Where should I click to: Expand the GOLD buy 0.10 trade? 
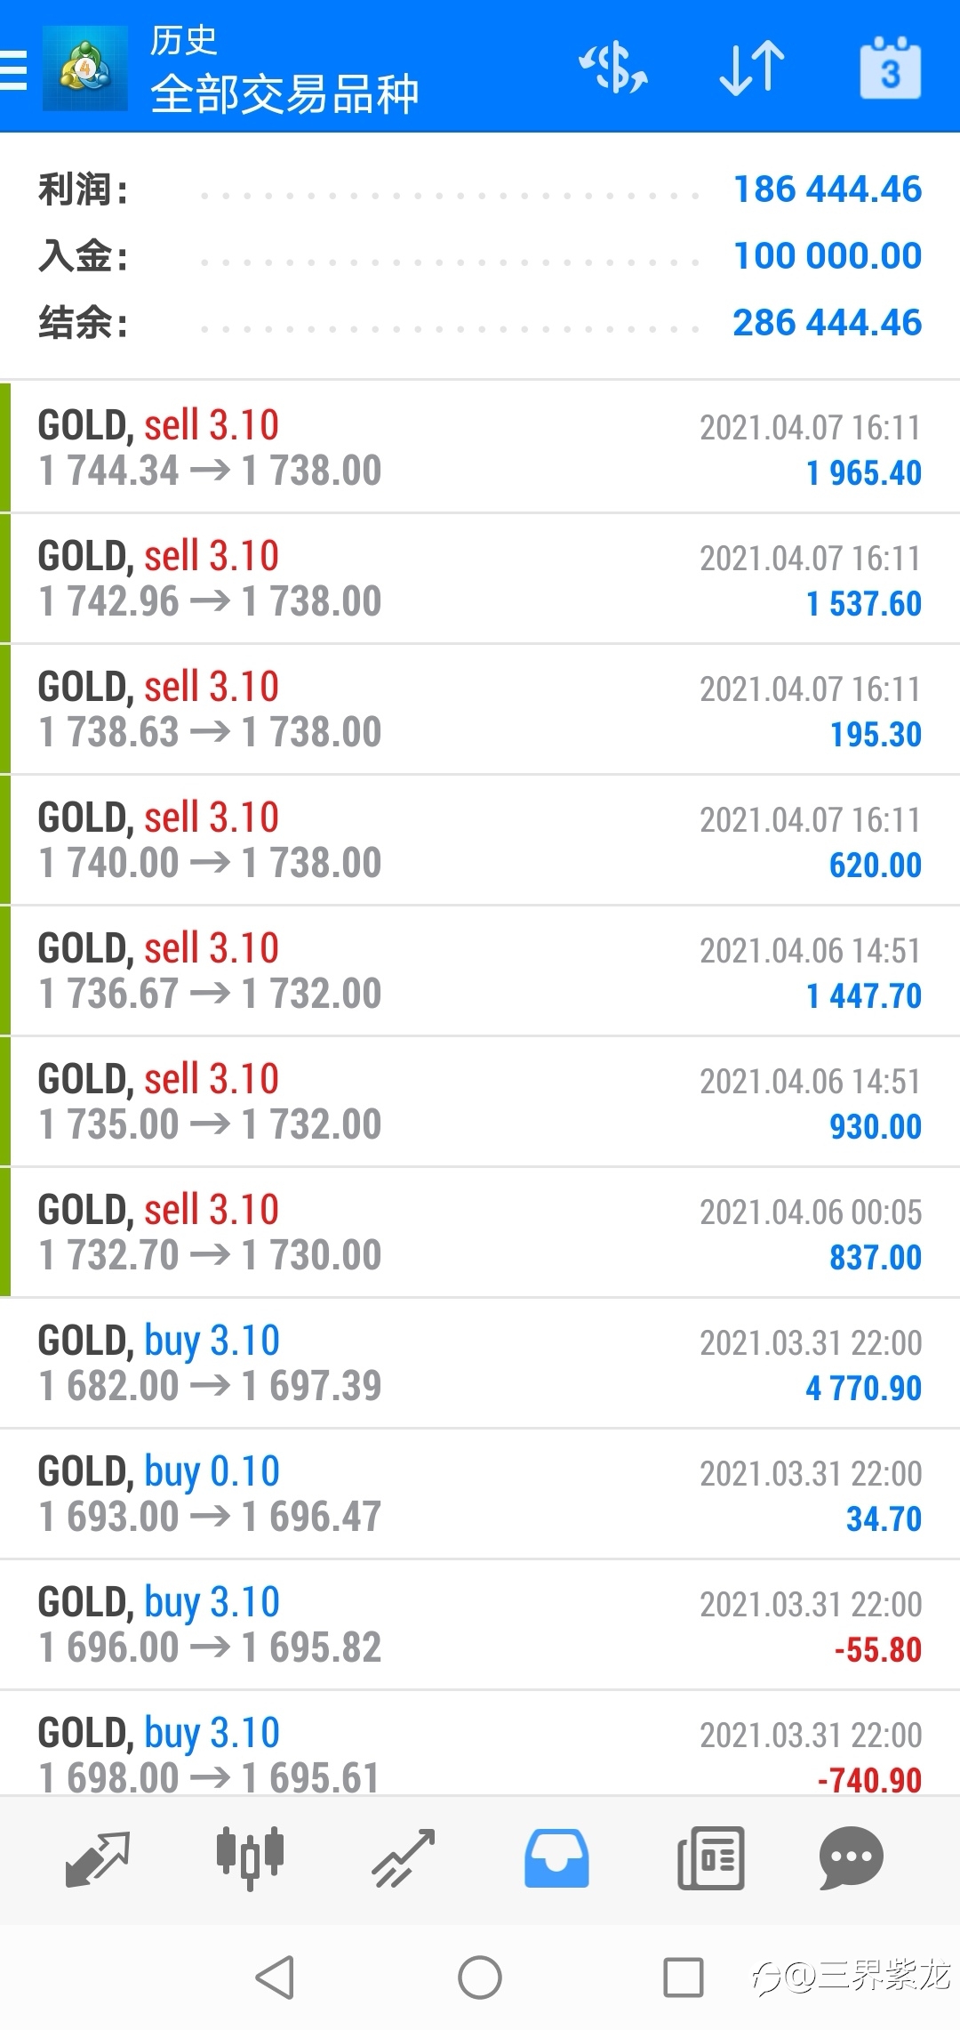click(480, 1494)
